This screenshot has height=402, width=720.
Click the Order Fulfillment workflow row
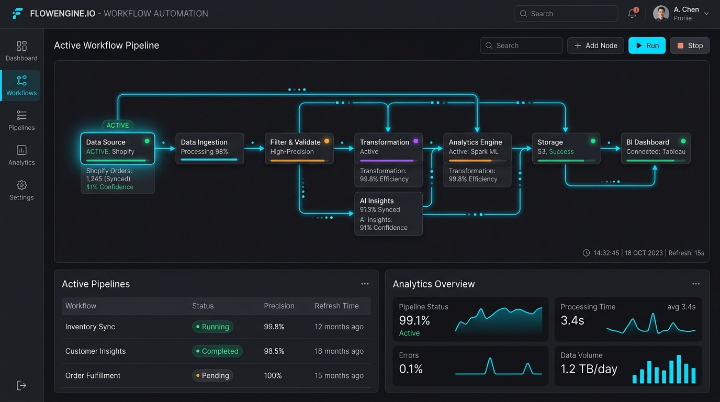pos(216,375)
